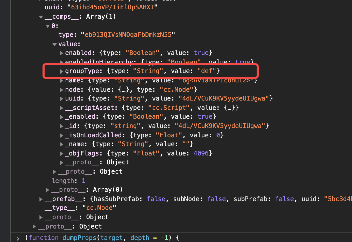Expand the __scriptAsset cc.Script property
This screenshot has height=242, width=352.
point(62,108)
